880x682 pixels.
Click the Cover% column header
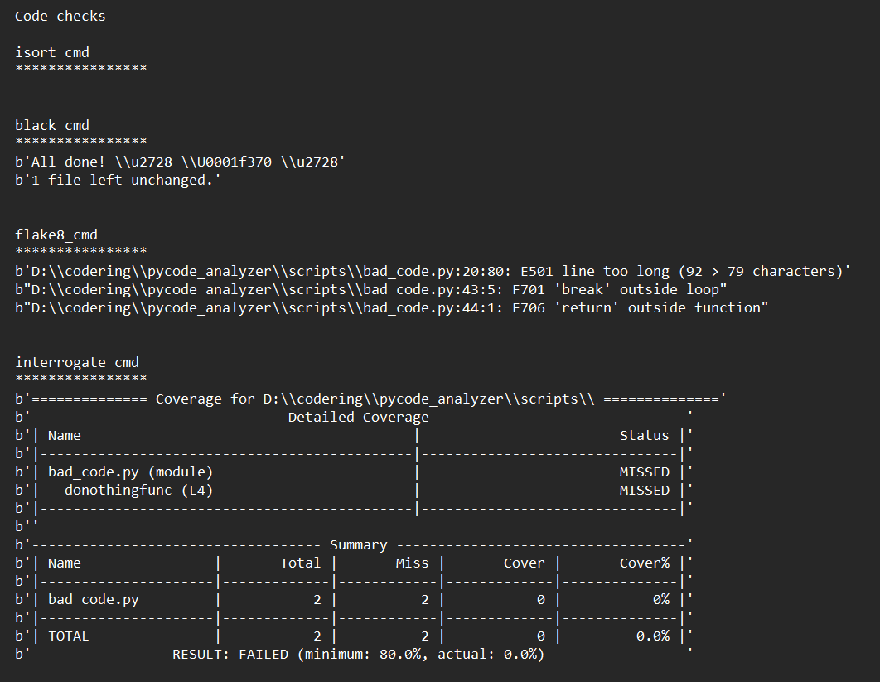coord(645,563)
